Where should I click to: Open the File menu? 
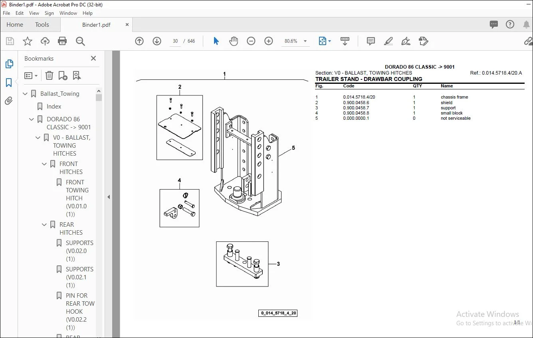coord(6,13)
